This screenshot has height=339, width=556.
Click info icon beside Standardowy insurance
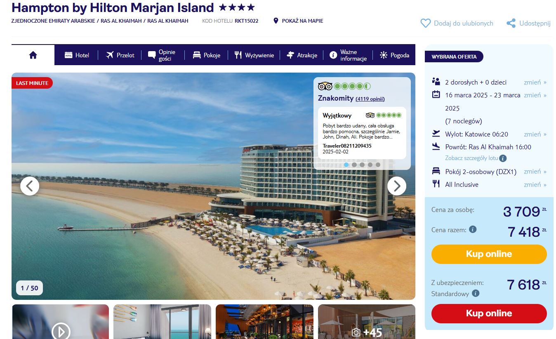click(x=475, y=293)
